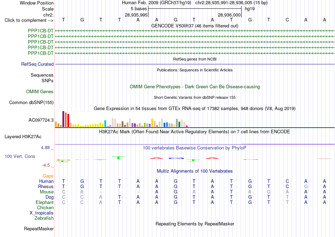This screenshot has width=335, height=237.
Task: Click the C base in the top sequence row
Action: click(287, 20)
